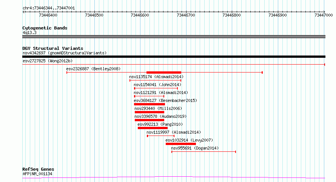Click the nsv955691 variant span line
Image resolution: width=336 pixels, height=182 pixels.
[204, 152]
